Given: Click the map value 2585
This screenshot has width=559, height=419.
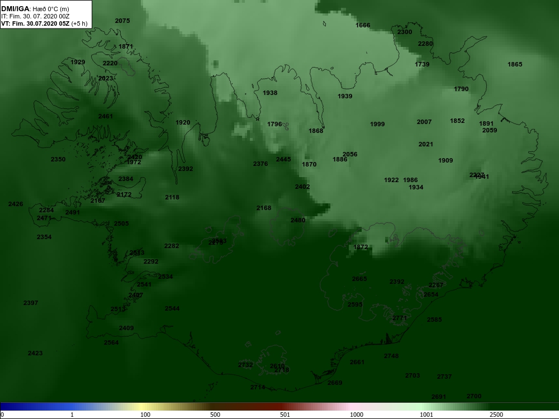Looking at the screenshot, I should point(434,320).
